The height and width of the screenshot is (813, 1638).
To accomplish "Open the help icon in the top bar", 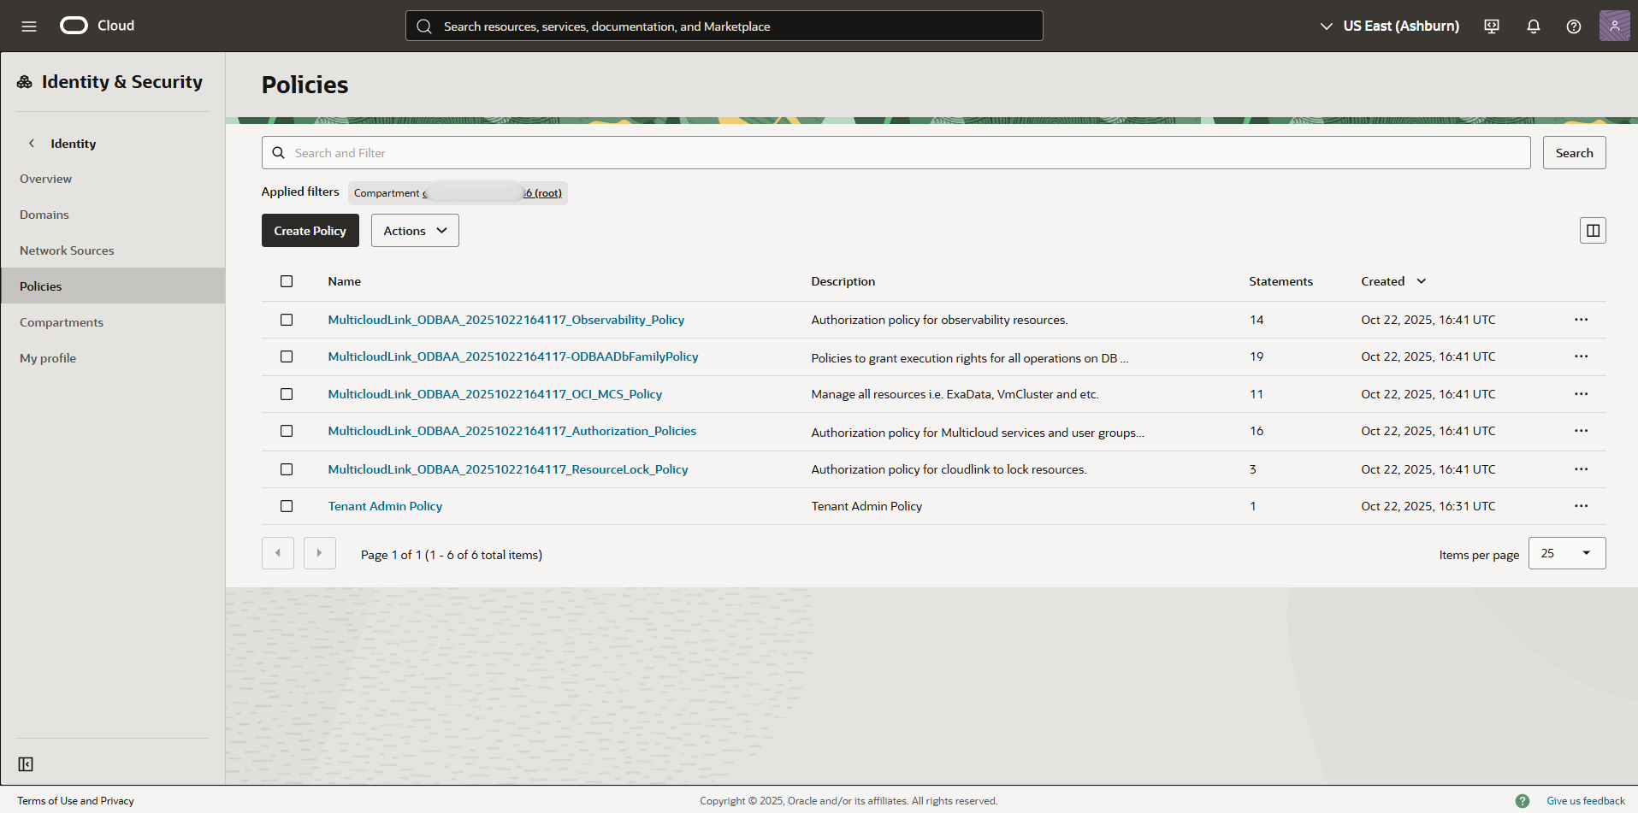I will tap(1573, 26).
